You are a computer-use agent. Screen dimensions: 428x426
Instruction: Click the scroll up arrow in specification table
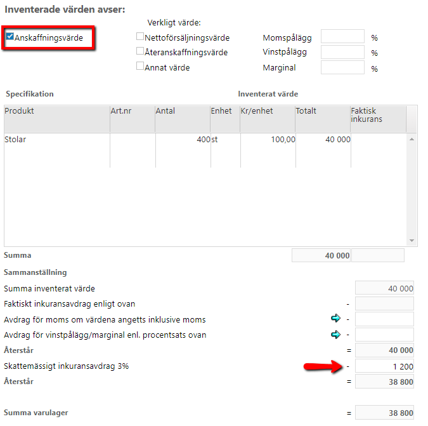pyautogui.click(x=412, y=140)
